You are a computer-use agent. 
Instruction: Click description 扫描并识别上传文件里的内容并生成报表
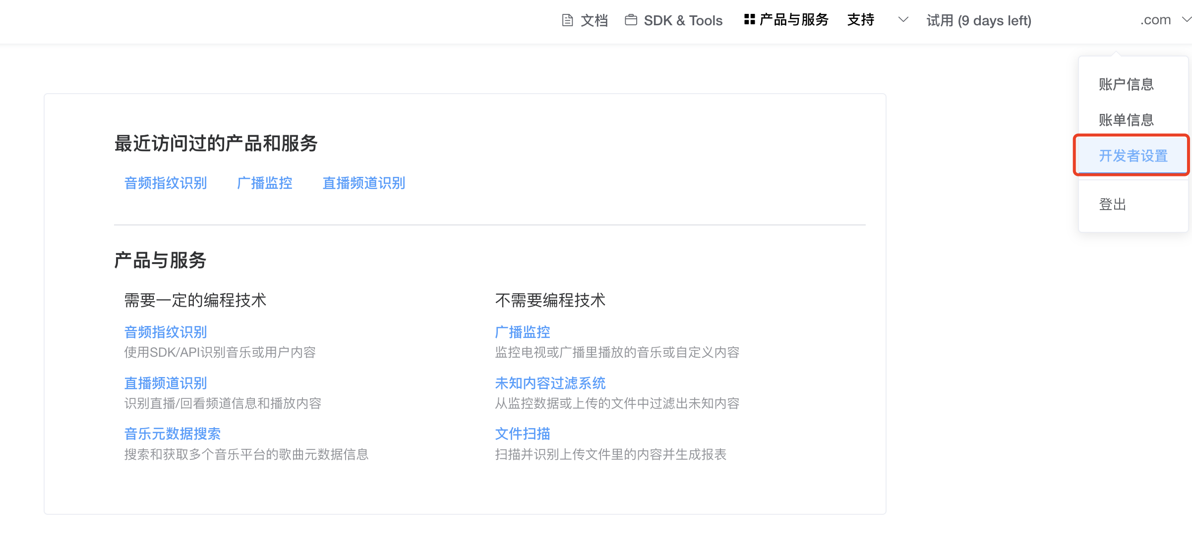(611, 455)
